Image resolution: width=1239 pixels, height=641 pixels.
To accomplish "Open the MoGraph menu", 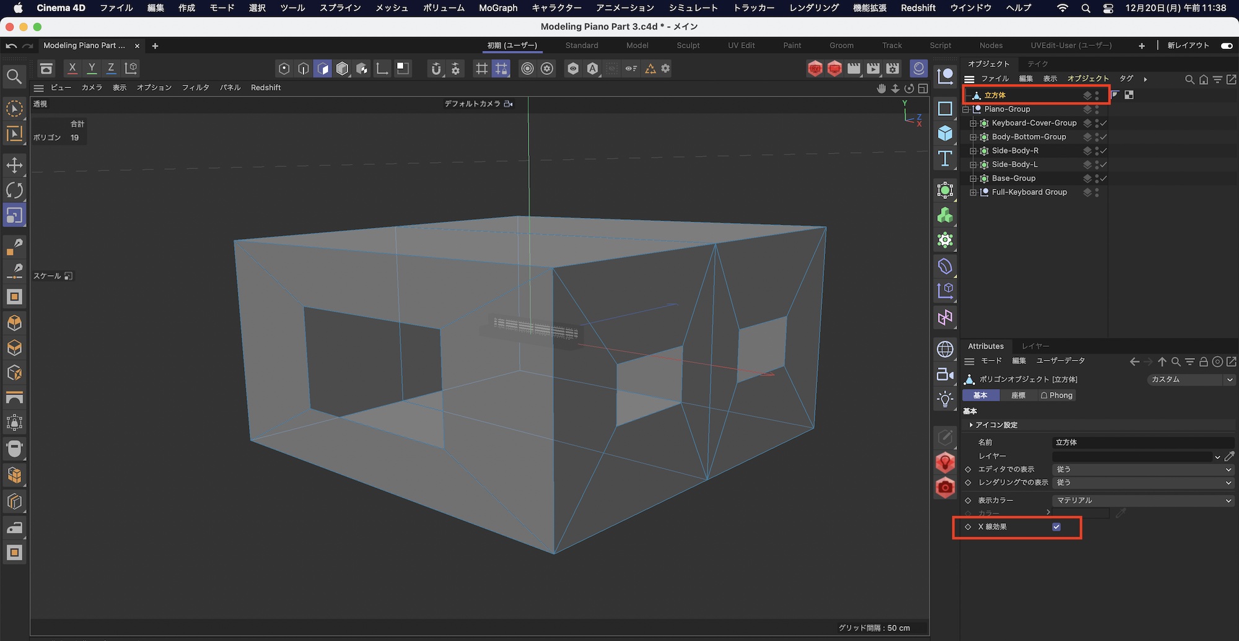I will 497,8.
